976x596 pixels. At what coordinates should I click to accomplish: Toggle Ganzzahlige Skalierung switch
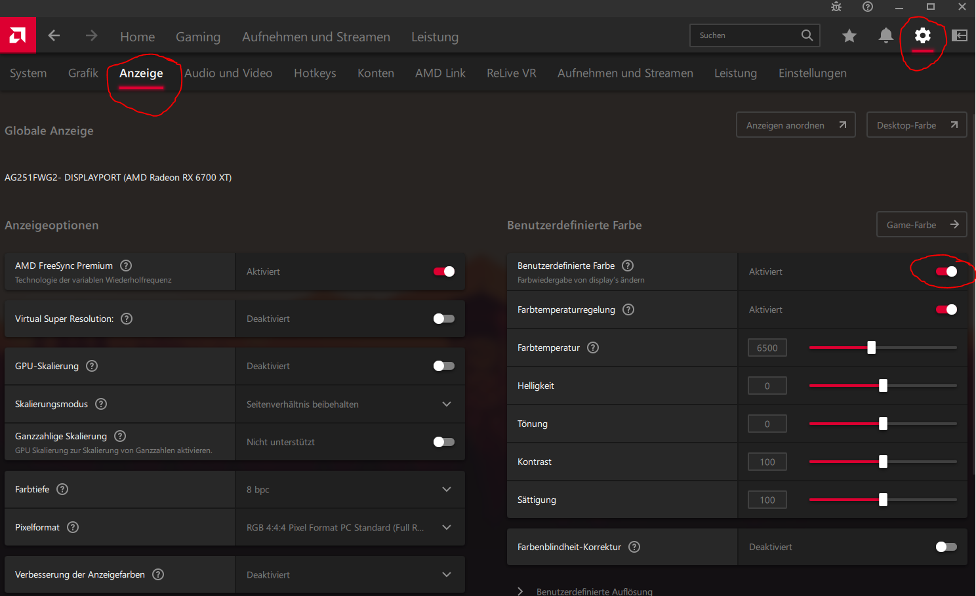point(444,442)
